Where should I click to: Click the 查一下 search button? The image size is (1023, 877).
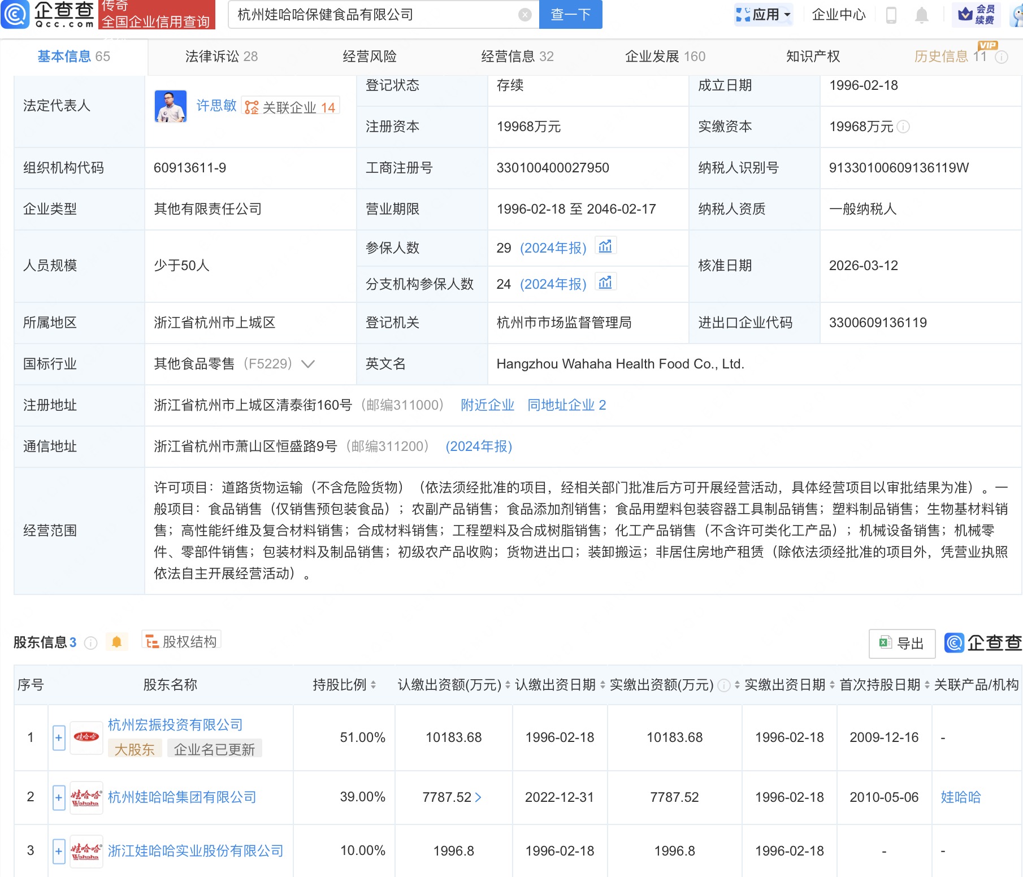pos(570,15)
